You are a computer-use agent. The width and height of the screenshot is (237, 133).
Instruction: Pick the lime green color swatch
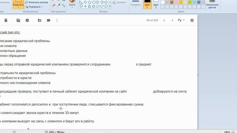pos(190,2)
